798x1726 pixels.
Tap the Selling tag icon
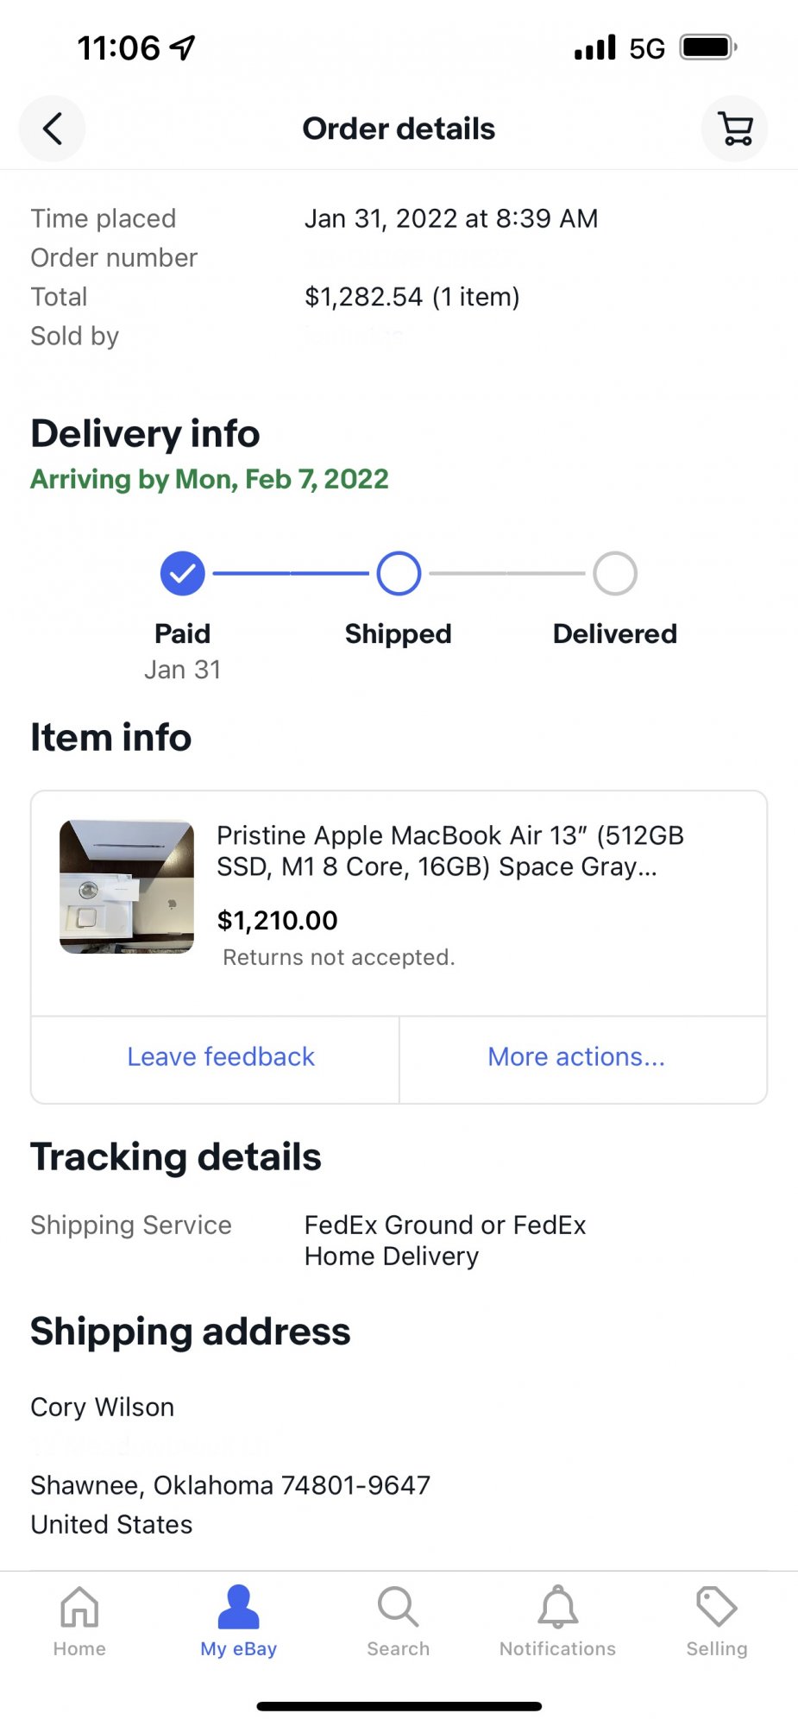(717, 1606)
